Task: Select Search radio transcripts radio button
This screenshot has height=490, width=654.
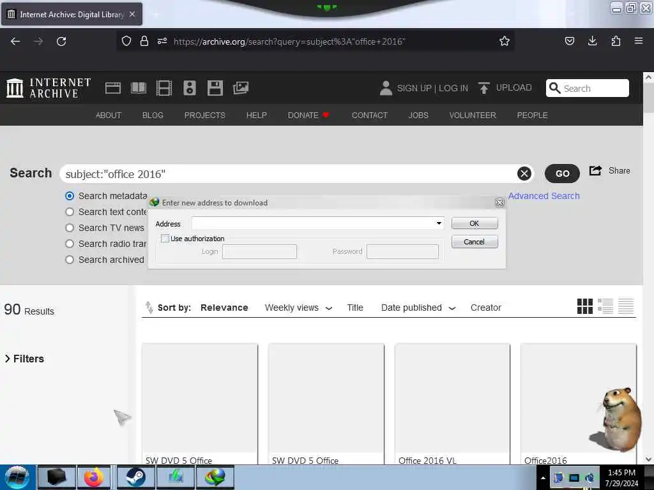Action: pyautogui.click(x=70, y=244)
